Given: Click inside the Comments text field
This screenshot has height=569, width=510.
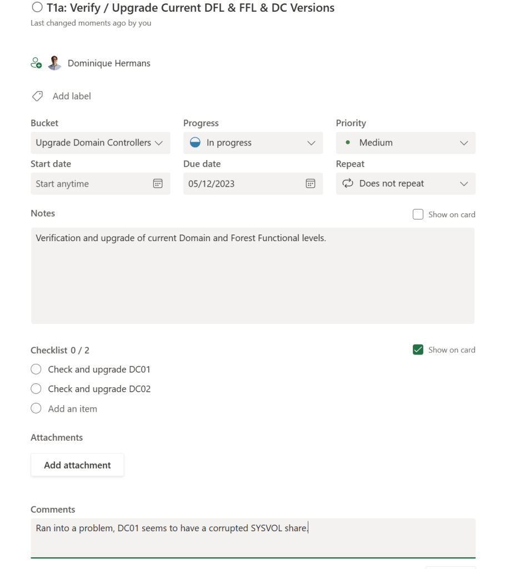Looking at the screenshot, I should tap(253, 536).
